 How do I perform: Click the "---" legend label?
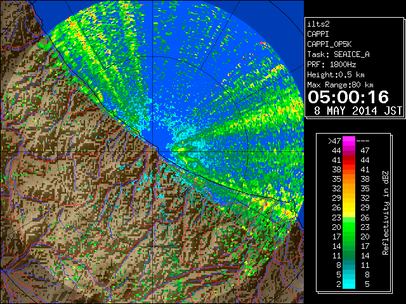363,141
